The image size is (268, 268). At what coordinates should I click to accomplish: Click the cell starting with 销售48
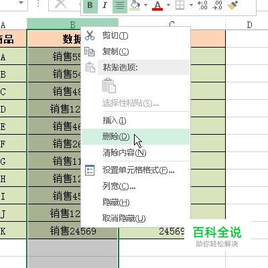tap(54, 91)
